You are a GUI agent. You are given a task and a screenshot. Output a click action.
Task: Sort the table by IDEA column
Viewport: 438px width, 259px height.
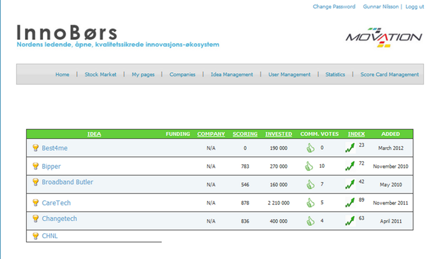pyautogui.click(x=94, y=134)
